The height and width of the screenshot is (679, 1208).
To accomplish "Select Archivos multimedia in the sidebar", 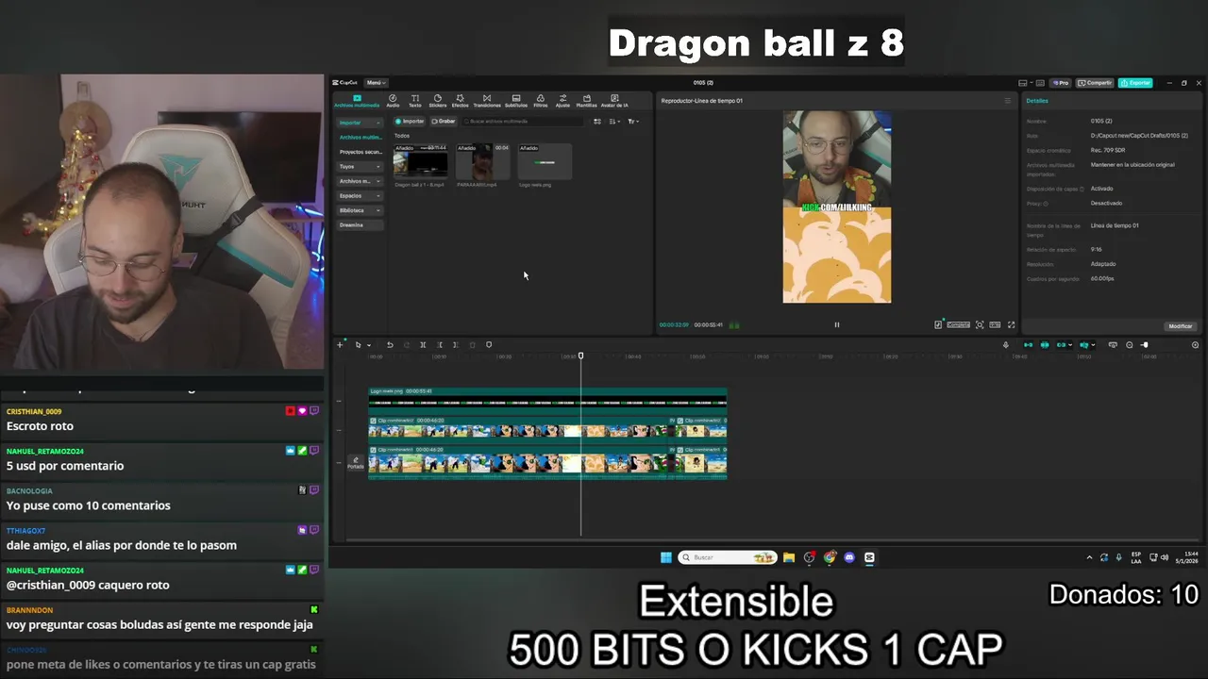I will click(x=361, y=138).
